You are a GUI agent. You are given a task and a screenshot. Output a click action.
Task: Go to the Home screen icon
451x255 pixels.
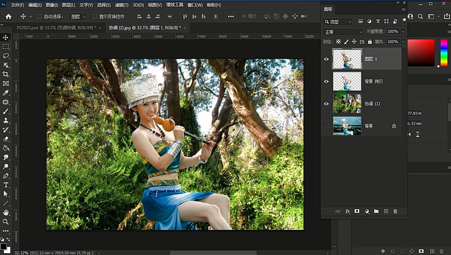pyautogui.click(x=9, y=16)
